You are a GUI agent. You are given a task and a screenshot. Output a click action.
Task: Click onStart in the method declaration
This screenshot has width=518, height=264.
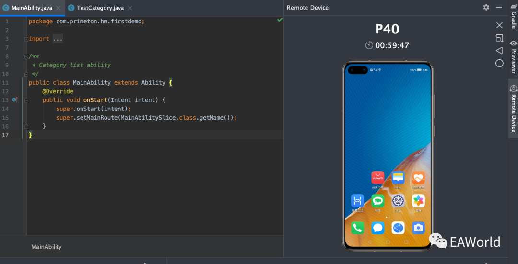point(95,100)
